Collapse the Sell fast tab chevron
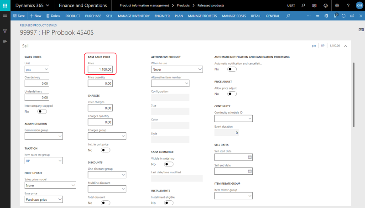The width and height of the screenshot is (365, 208). pyautogui.click(x=346, y=46)
